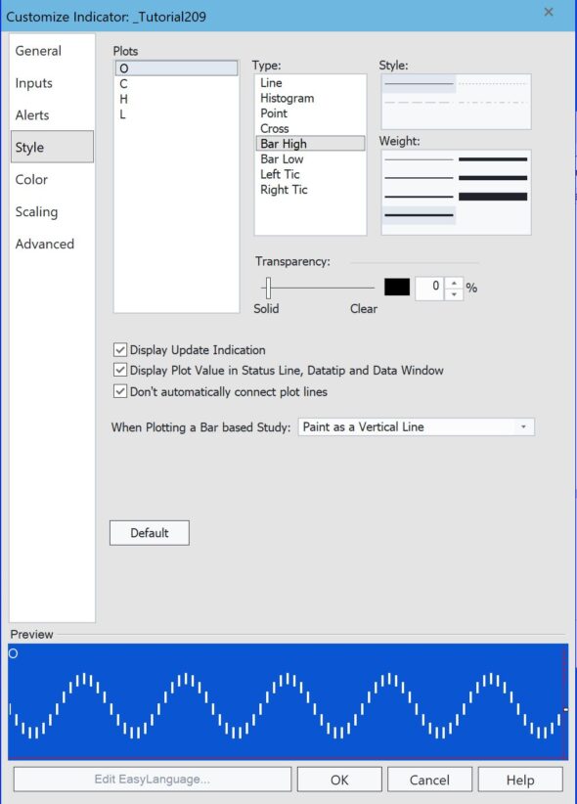This screenshot has height=804, width=577.
Task: Decrease the transparency percent with the down arrow
Action: pos(454,294)
